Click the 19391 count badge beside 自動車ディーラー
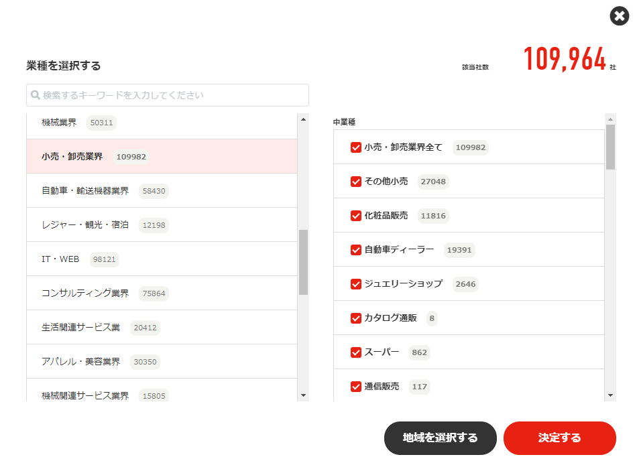The width and height of the screenshot is (635, 461). (x=459, y=250)
